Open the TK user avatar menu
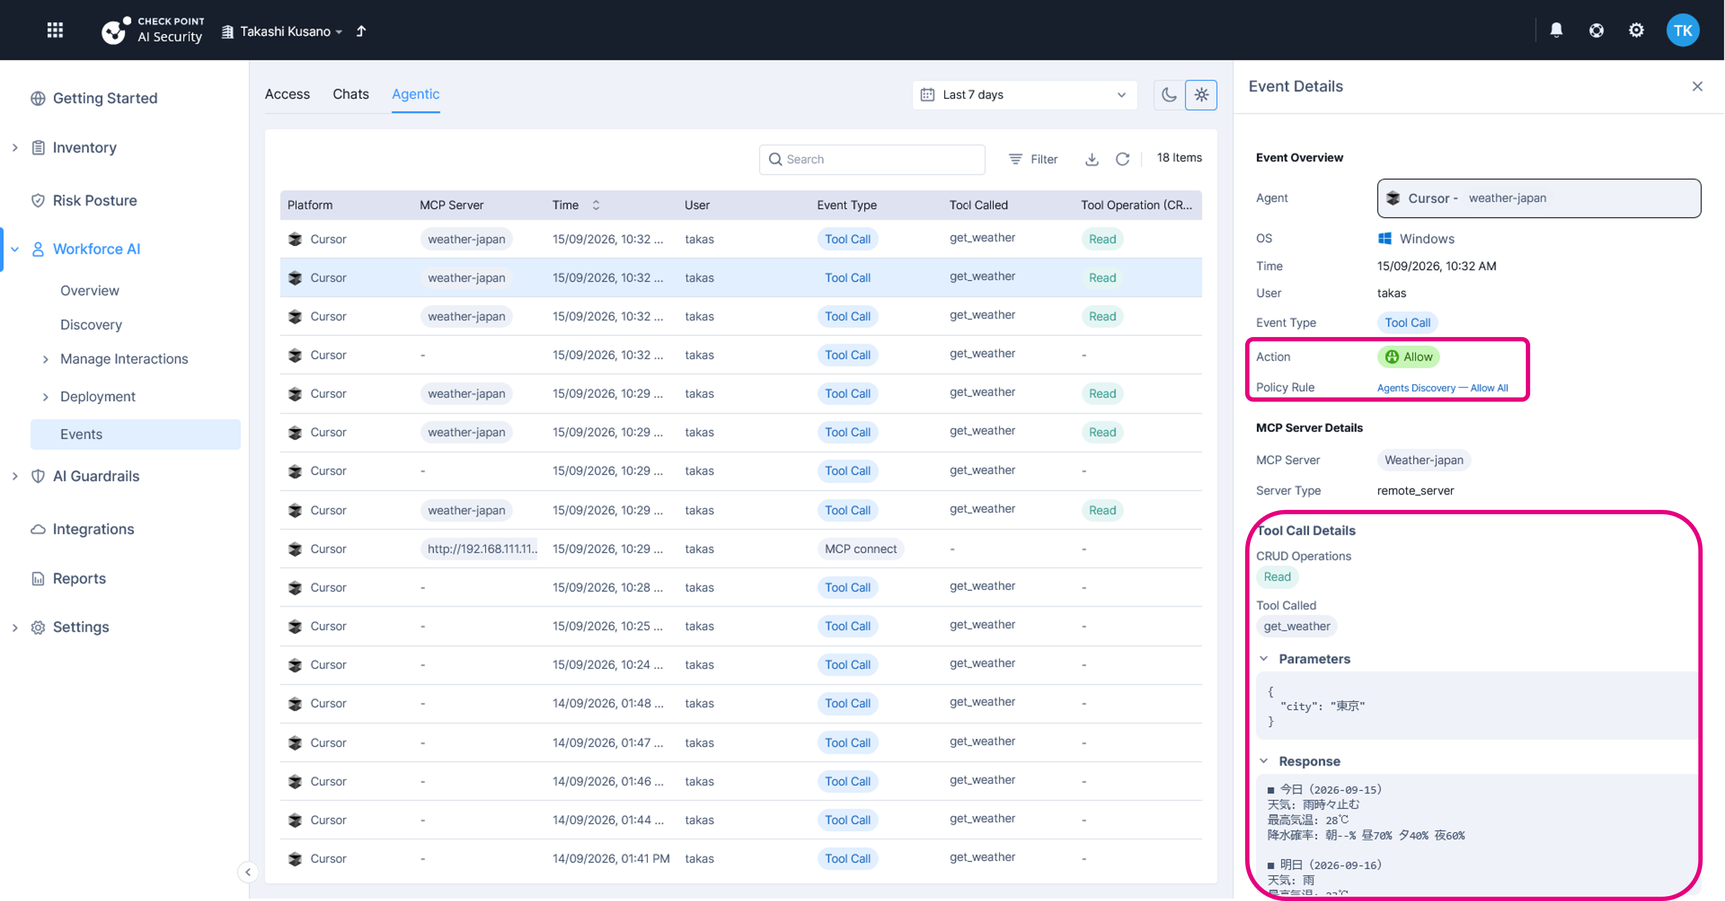This screenshot has height=901, width=1725. pos(1682,30)
